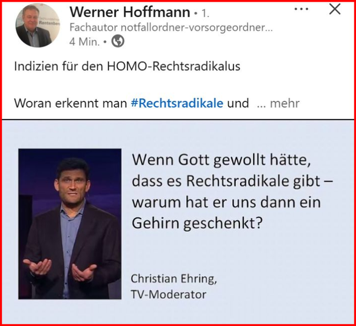Click the 'Woran erkennt man' text line
The image size is (356, 326).
click(x=70, y=103)
